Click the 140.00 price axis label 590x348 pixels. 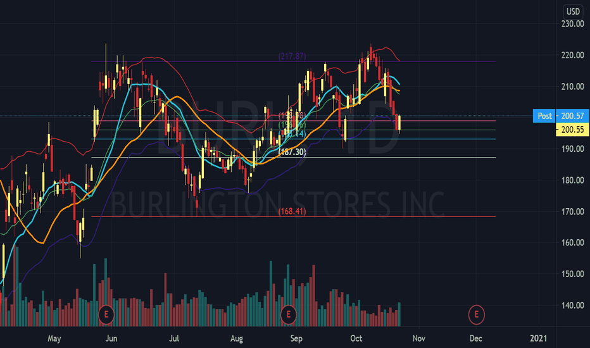tap(572, 305)
